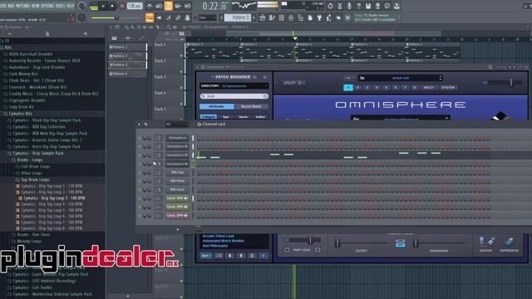Click the Omnisphere channel button in rack
Screen dimensions: 532x299
pos(177,138)
